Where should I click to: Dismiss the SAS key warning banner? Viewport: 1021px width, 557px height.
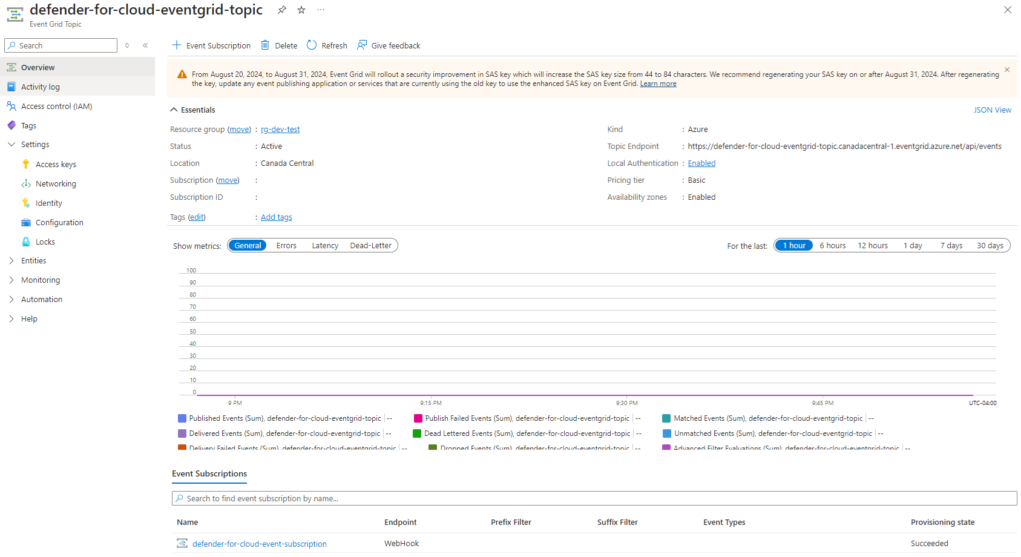[1007, 70]
